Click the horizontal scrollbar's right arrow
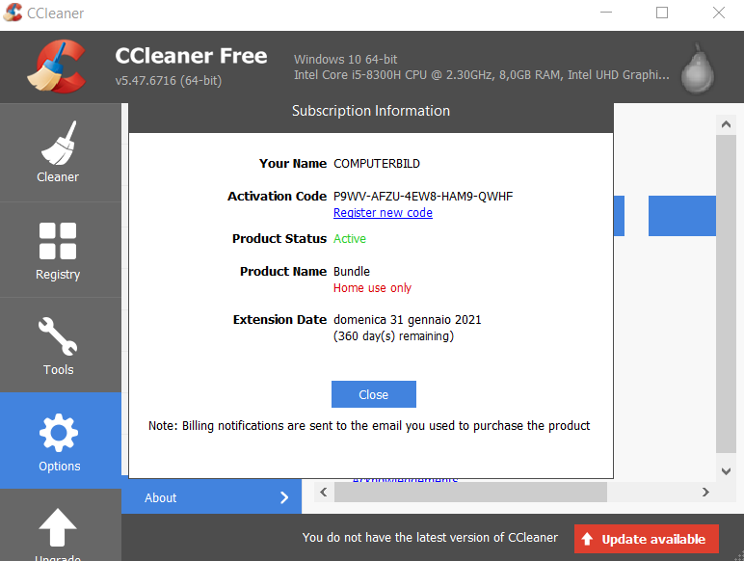The image size is (744, 561). [x=705, y=492]
